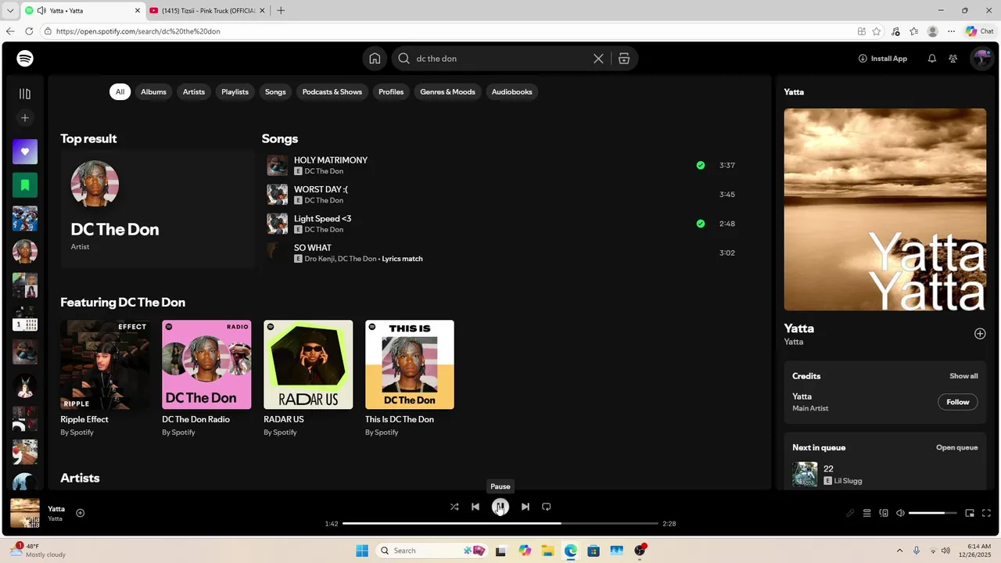The width and height of the screenshot is (1001, 563).
Task: Follow the artist Yatta
Action: coord(958,402)
